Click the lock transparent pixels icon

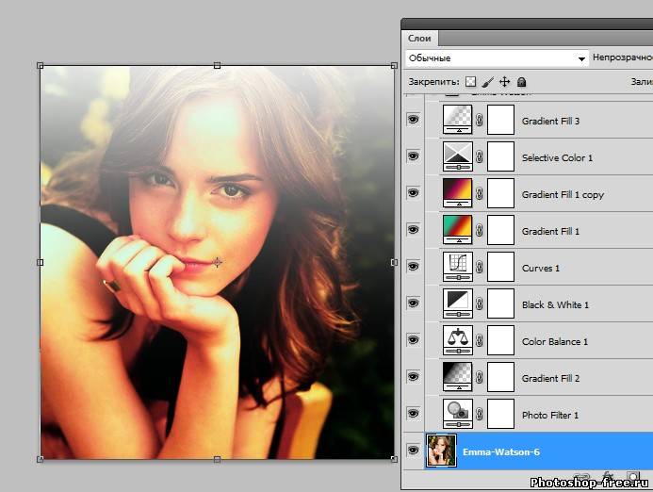[x=471, y=83]
